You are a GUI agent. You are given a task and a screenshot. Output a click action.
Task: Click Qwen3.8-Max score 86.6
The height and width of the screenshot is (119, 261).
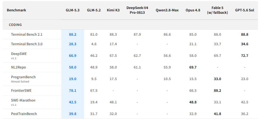(x=167, y=34)
